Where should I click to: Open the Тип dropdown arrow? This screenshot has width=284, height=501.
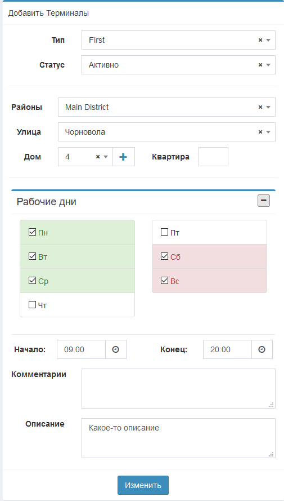coord(268,40)
